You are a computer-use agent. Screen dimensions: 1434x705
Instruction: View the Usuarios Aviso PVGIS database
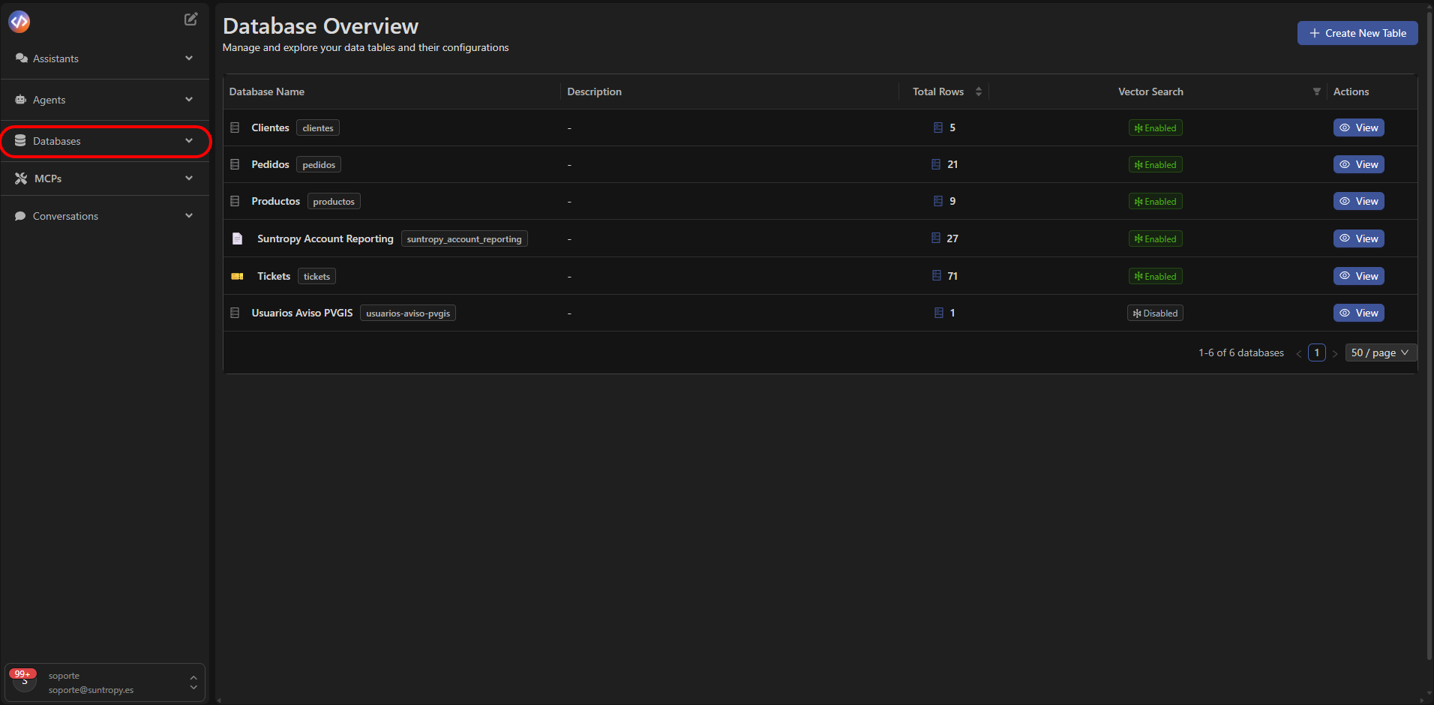pyautogui.click(x=1358, y=313)
